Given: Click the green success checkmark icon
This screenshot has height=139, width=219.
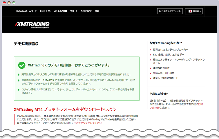Looking at the screenshot, I should pos(22,65).
